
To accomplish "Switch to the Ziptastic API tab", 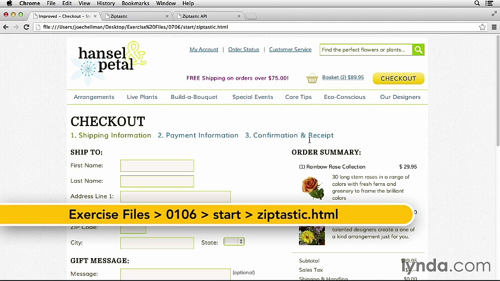I will pyautogui.click(x=209, y=16).
